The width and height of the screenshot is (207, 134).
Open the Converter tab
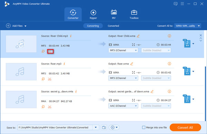click(x=73, y=14)
